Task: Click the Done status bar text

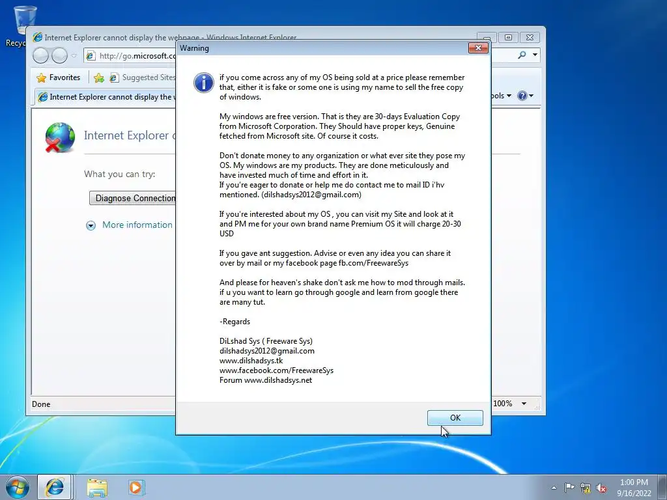Action: click(41, 404)
